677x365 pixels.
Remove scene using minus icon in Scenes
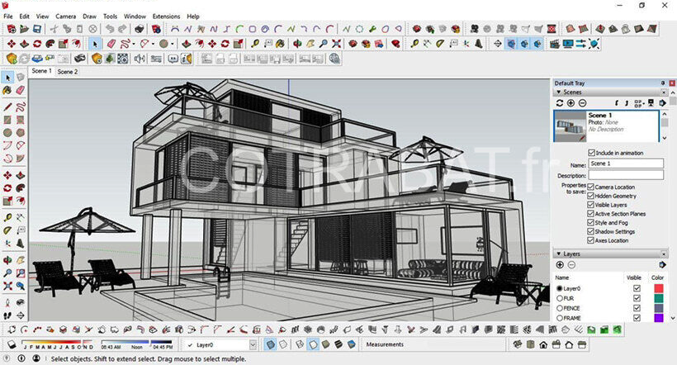[x=582, y=103]
